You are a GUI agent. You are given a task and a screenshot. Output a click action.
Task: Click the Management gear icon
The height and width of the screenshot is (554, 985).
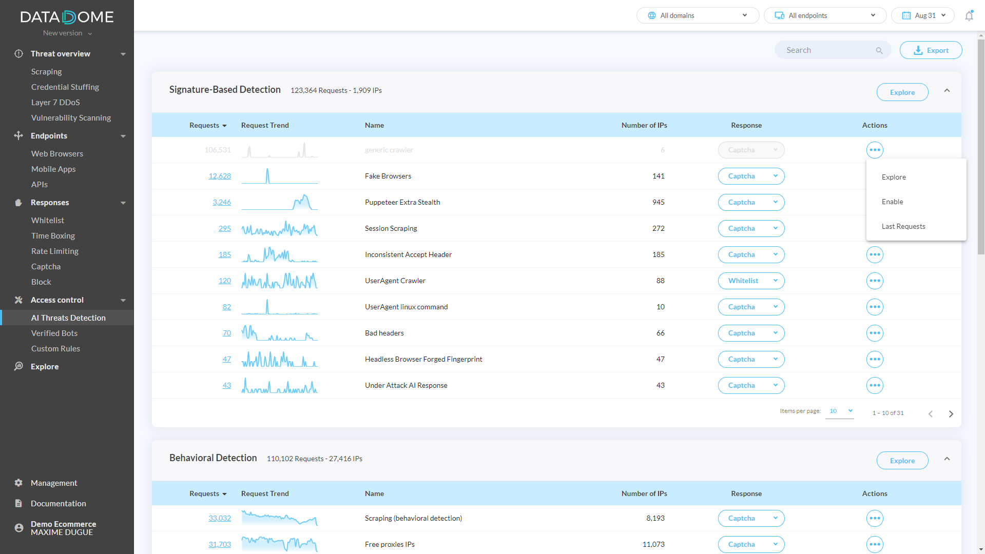coord(18,483)
